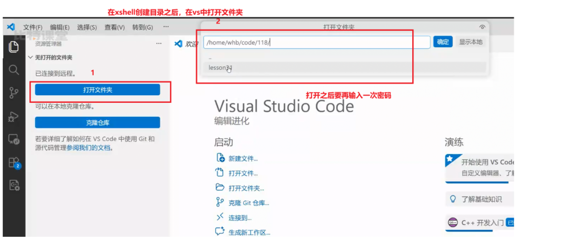This screenshot has width=587, height=251.
Task: Click the 打开文件夹... link under 启动
Action: point(246,188)
